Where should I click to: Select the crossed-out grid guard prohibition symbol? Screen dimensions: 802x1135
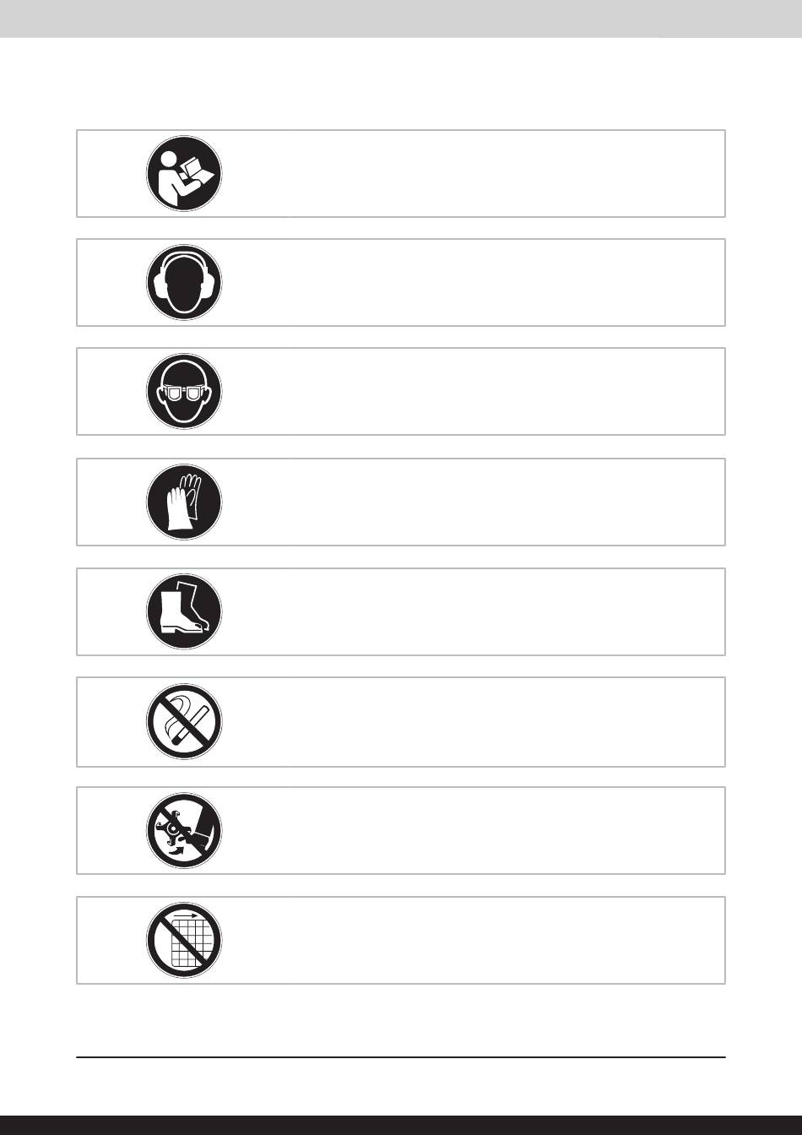click(x=184, y=941)
